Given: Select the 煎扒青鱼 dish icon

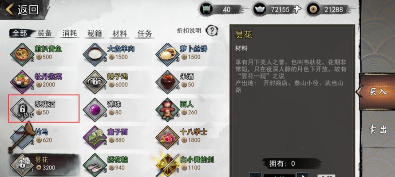Looking at the screenshot, I should pyautogui.click(x=22, y=54).
